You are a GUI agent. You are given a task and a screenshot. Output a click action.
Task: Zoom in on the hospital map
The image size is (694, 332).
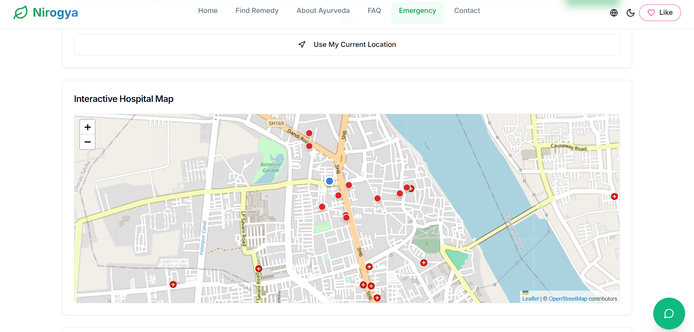point(87,127)
